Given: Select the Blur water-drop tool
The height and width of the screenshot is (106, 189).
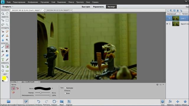Looking at the screenshot, I should coord(3,40).
